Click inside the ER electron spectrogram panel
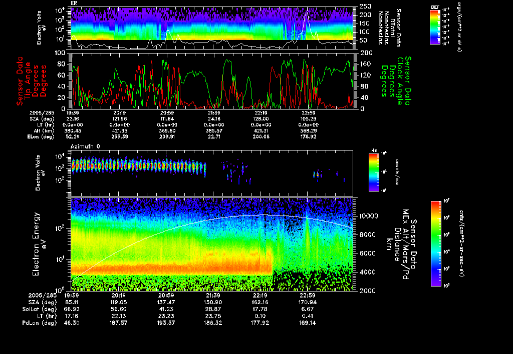This screenshot has width=513, height=354. [x=213, y=28]
